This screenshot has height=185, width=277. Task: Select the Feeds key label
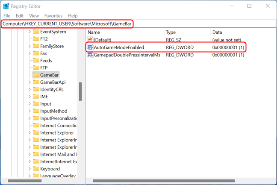pos(46,61)
